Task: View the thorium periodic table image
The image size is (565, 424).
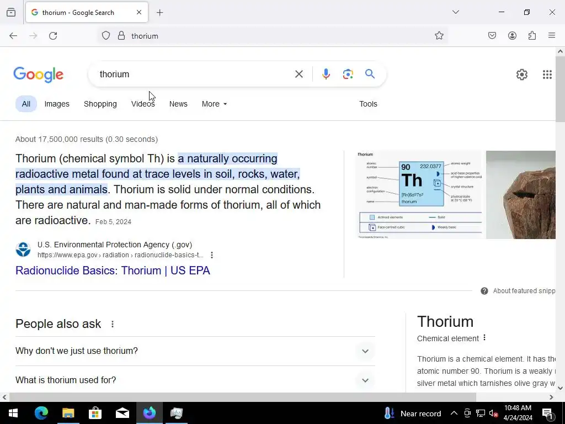Action: (420, 195)
